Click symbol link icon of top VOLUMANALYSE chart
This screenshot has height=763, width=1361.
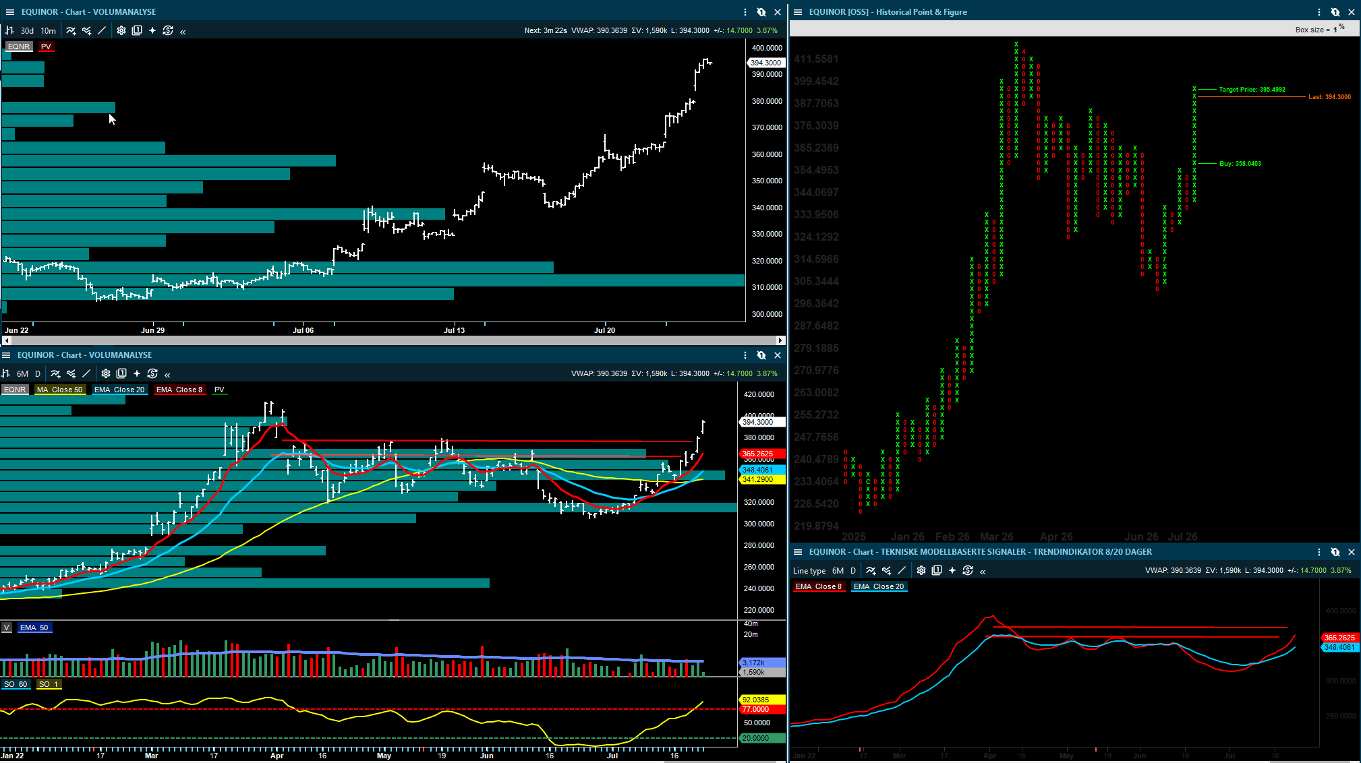pos(761,12)
